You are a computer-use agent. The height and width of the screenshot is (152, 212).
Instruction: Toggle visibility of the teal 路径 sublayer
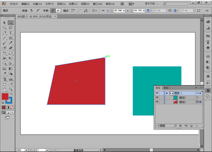(x=157, y=97)
